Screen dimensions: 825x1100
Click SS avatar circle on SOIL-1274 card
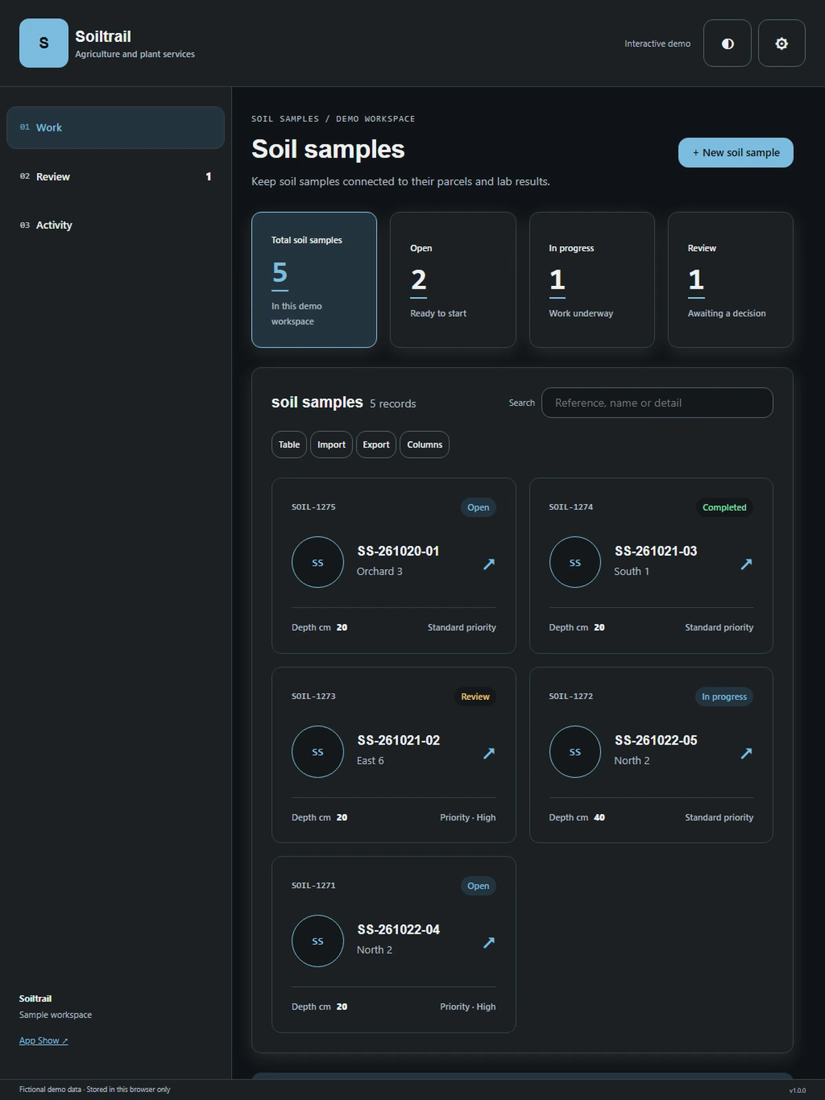(575, 562)
